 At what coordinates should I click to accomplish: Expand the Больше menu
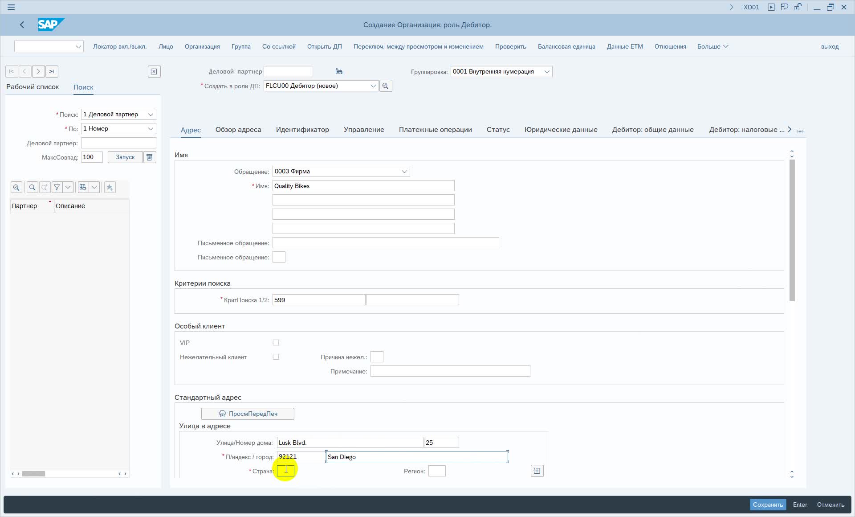click(x=712, y=46)
